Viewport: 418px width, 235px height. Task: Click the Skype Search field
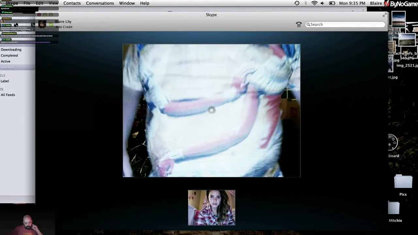(x=345, y=24)
